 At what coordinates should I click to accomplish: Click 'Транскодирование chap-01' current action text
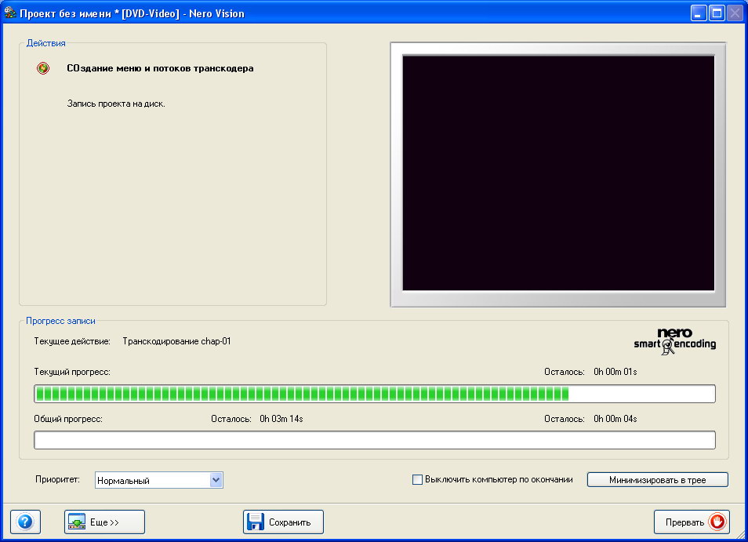click(x=176, y=341)
